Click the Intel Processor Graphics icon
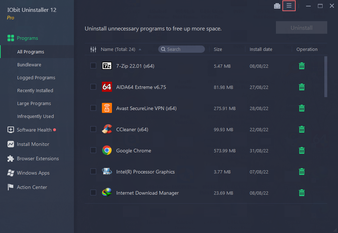The width and height of the screenshot is (338, 233). [x=107, y=171]
